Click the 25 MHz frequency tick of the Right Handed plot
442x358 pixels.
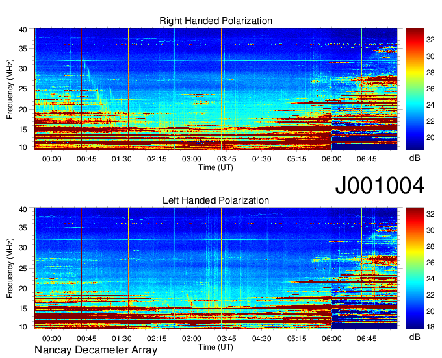pyautogui.click(x=23, y=89)
